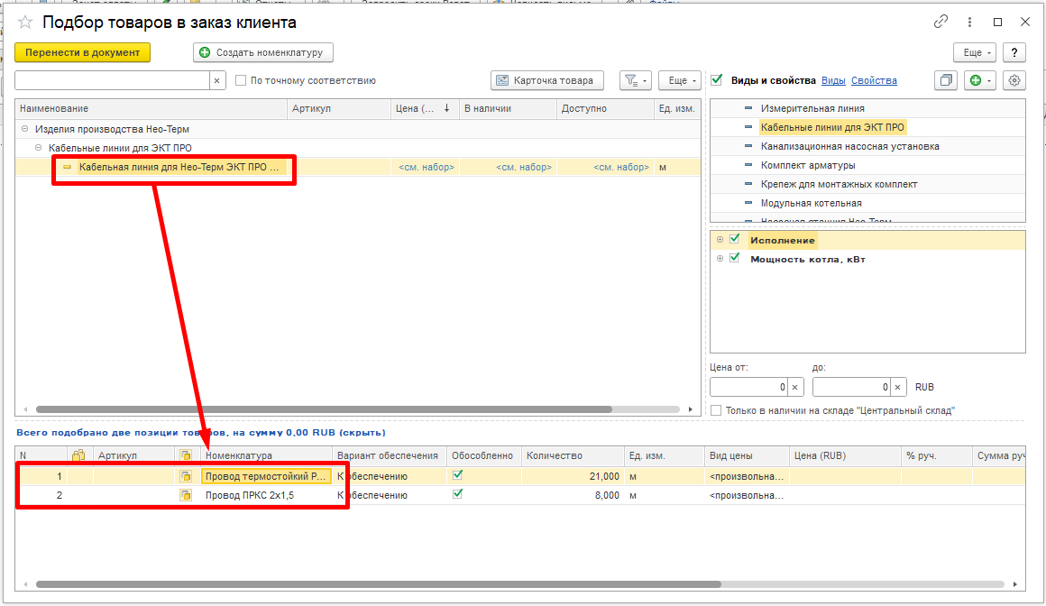This screenshot has width=1046, height=606.
Task: Open the gear settings in properties panel
Action: pyautogui.click(x=1014, y=81)
